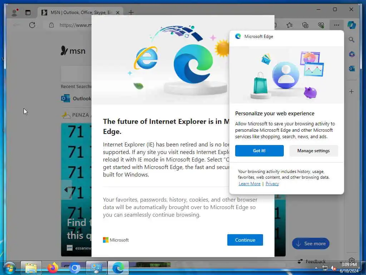Click the Feedback button on page
Screen dimensions: 366x275
312,261
